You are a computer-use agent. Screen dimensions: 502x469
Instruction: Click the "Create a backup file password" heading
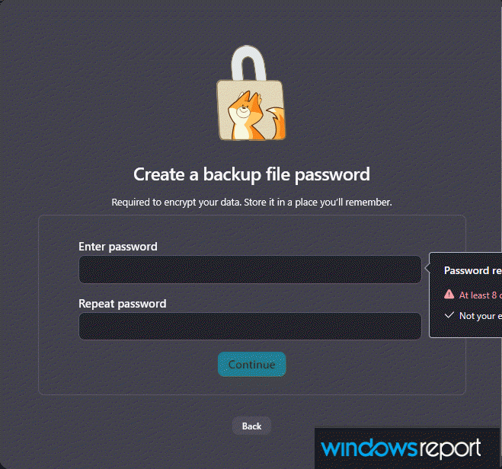(x=251, y=174)
